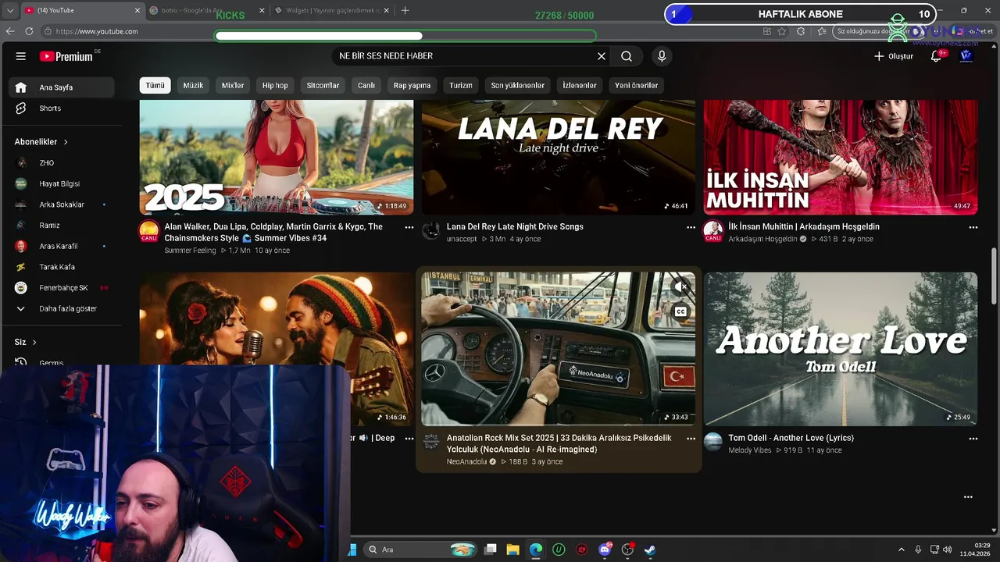The image size is (1000, 562).
Task: Select the Müzik filter chip
Action: point(193,85)
